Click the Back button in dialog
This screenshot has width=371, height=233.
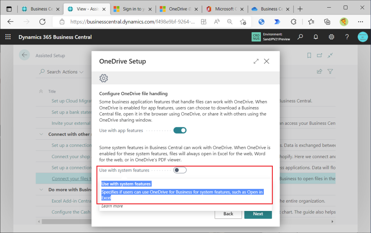point(228,213)
